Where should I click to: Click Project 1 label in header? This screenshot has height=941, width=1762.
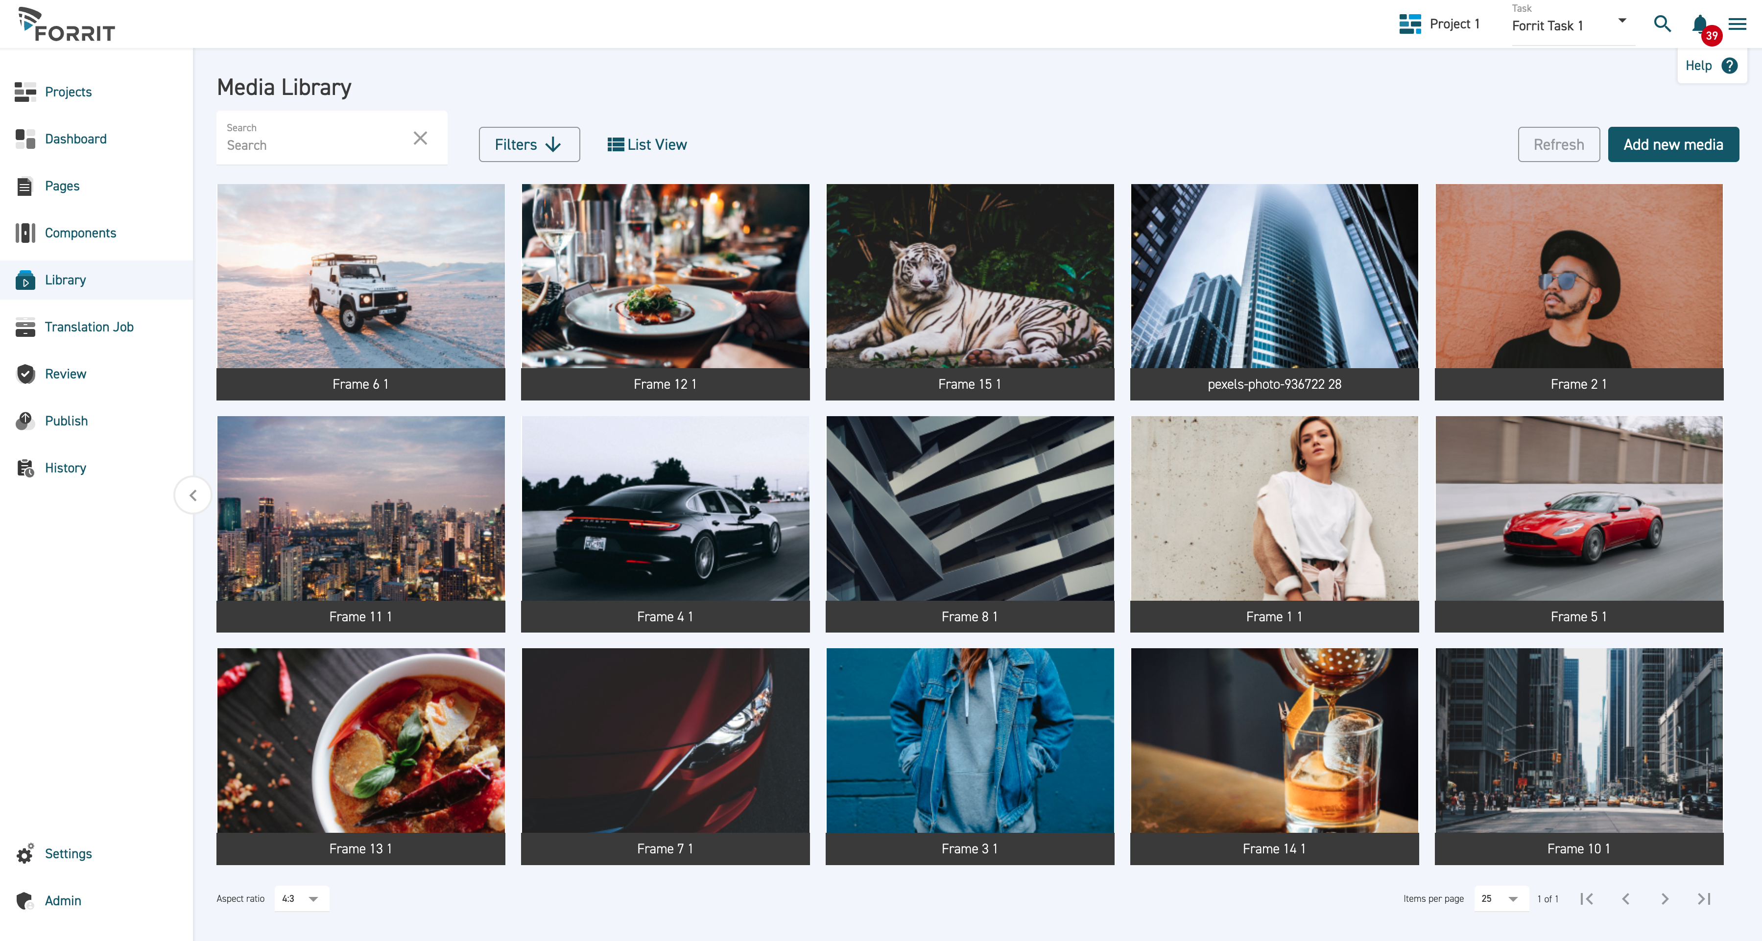coord(1454,24)
